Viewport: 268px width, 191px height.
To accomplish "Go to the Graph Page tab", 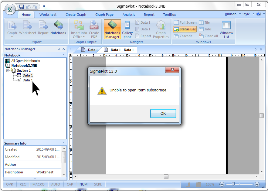I will pos(104,15).
